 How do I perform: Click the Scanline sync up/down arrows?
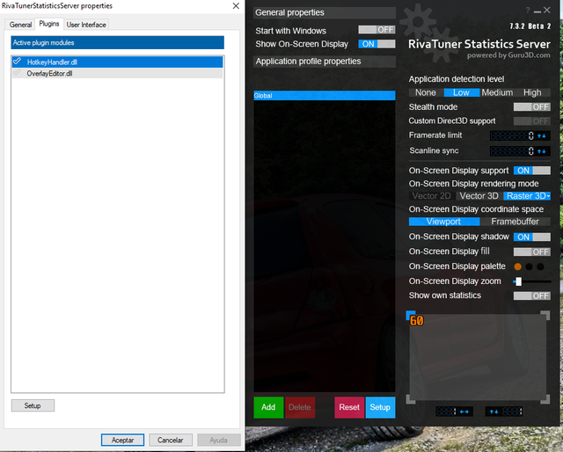point(542,151)
